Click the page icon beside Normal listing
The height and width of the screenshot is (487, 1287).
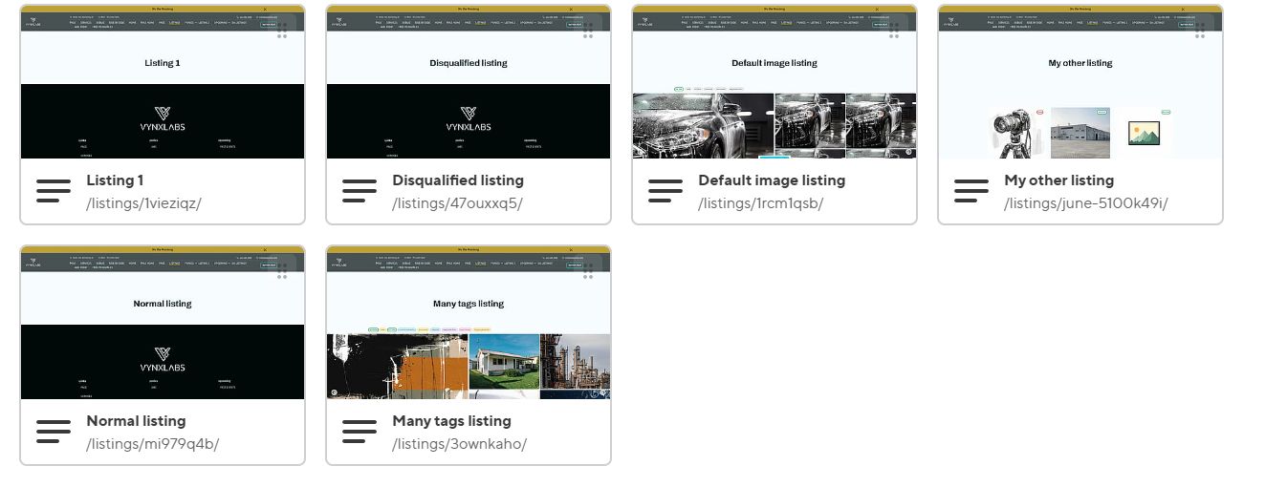tap(54, 432)
